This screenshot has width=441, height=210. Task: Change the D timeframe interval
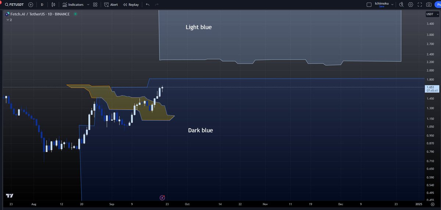42,5
